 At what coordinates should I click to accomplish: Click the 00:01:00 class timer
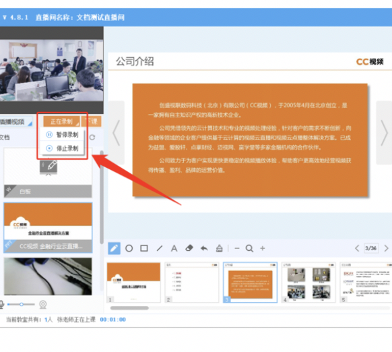click(112, 320)
